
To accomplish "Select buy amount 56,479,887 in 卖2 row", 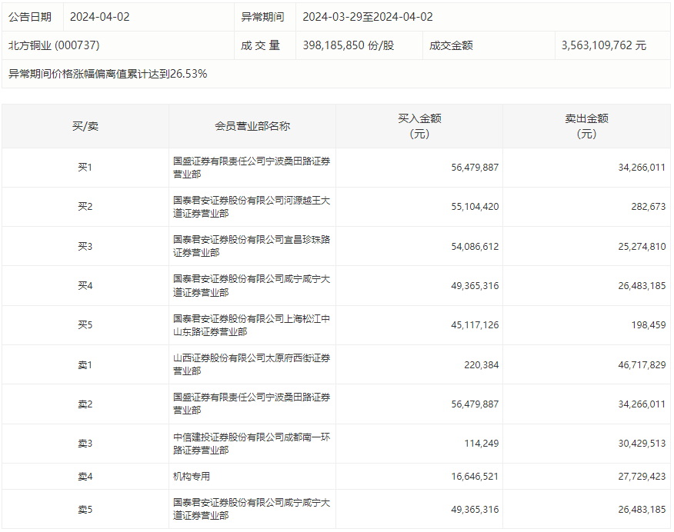I will pos(475,404).
